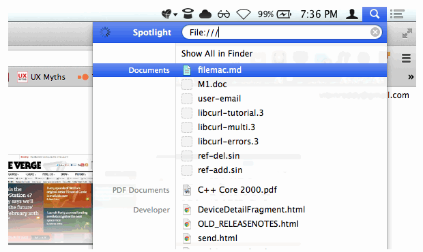The height and width of the screenshot is (252, 423).
Task: Open the Notification Center list icon
Action: (x=397, y=14)
